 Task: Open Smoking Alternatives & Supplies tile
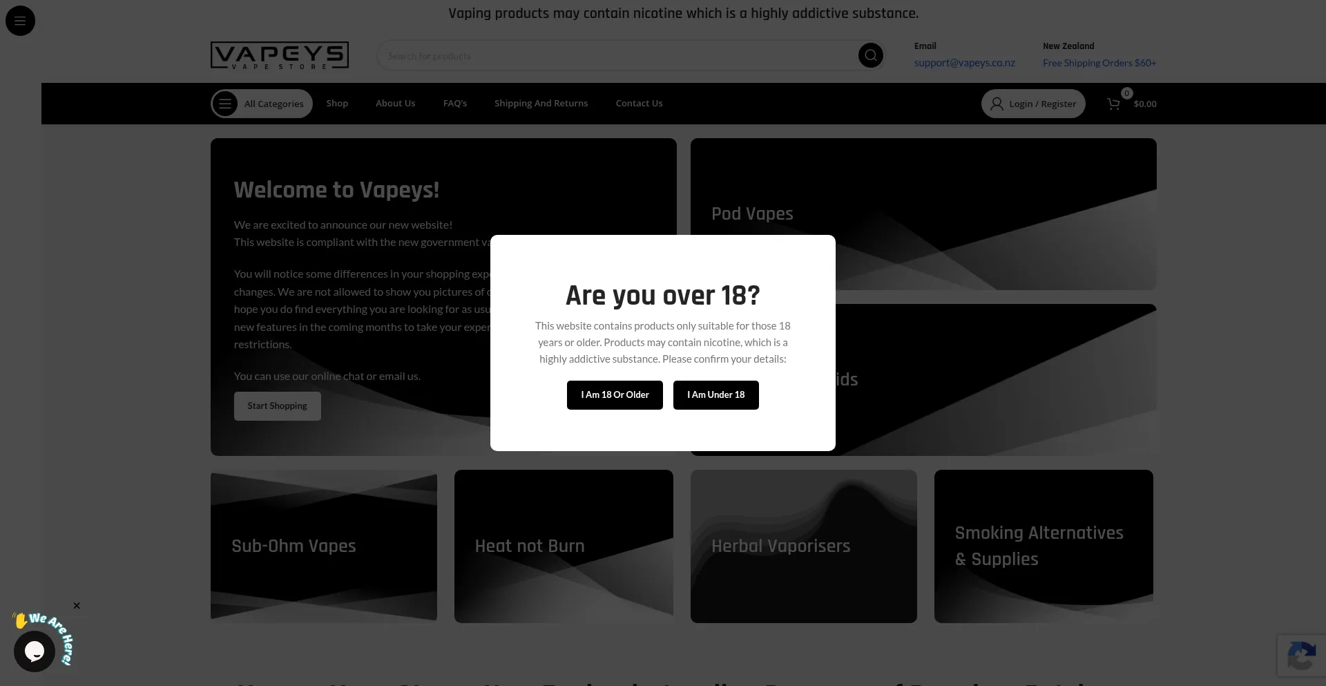click(x=1044, y=546)
